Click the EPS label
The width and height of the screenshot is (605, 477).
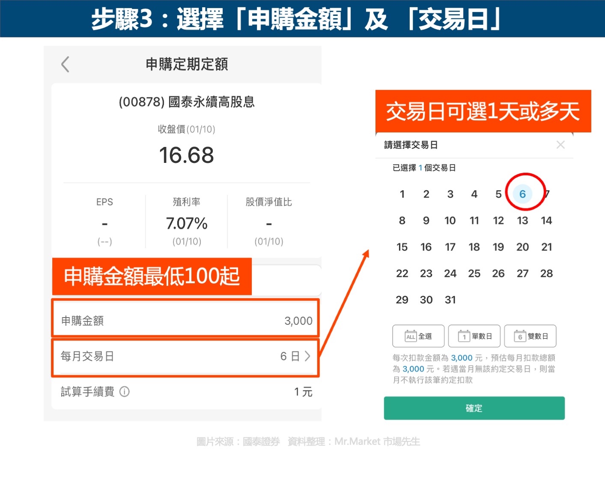coord(104,202)
